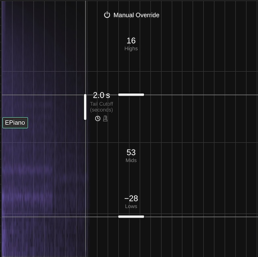Click the Mids value 53
This screenshot has height=257, width=258.
coord(131,153)
